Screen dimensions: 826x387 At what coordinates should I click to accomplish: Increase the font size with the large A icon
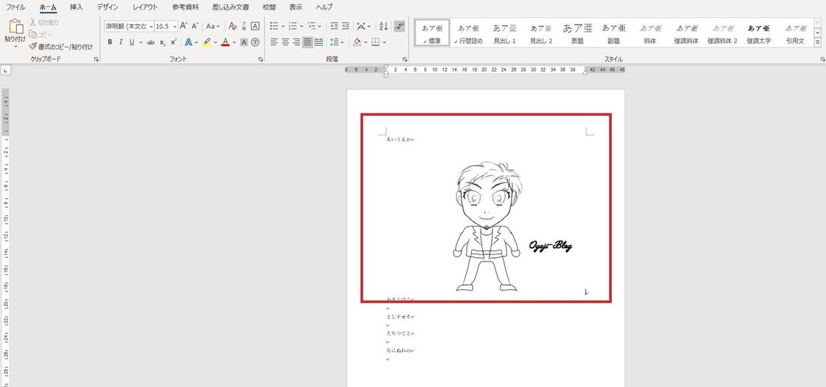pos(184,26)
